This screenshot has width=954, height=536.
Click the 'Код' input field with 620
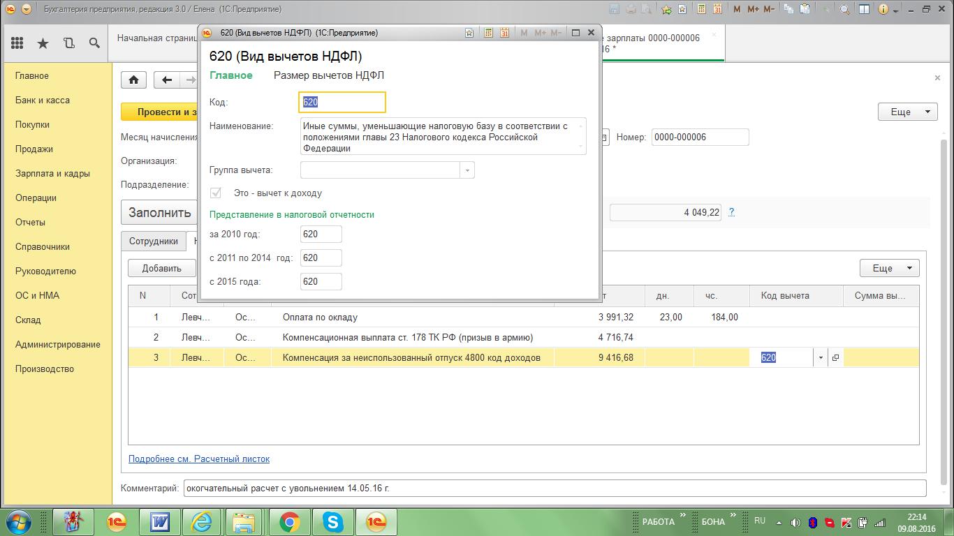pyautogui.click(x=342, y=102)
